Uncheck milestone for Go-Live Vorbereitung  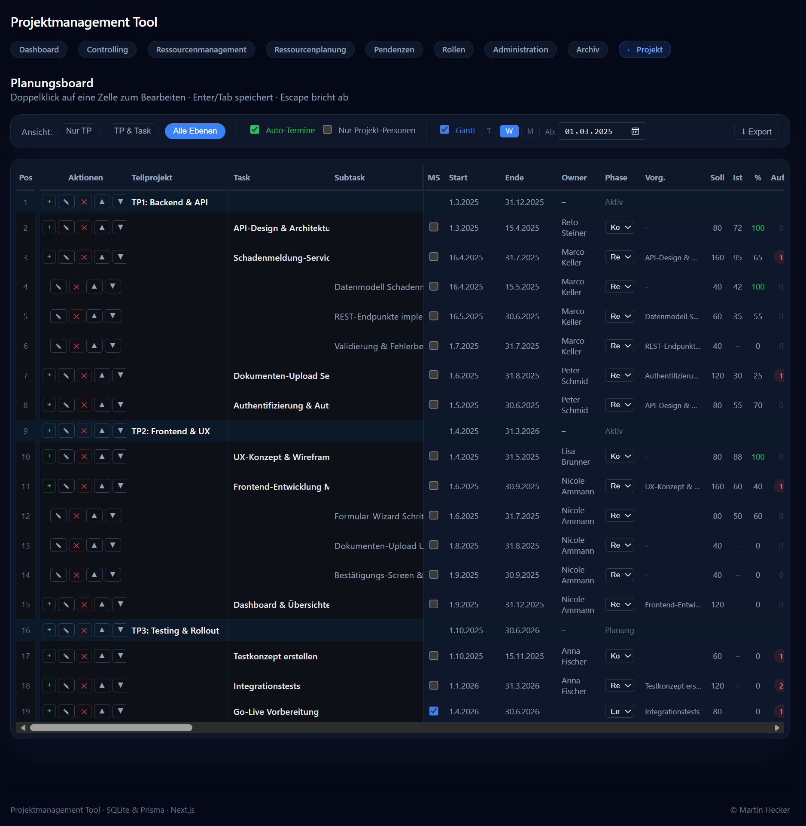(x=434, y=711)
